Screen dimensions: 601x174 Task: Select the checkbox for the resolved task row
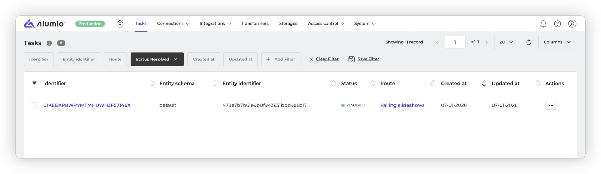pyautogui.click(x=34, y=105)
